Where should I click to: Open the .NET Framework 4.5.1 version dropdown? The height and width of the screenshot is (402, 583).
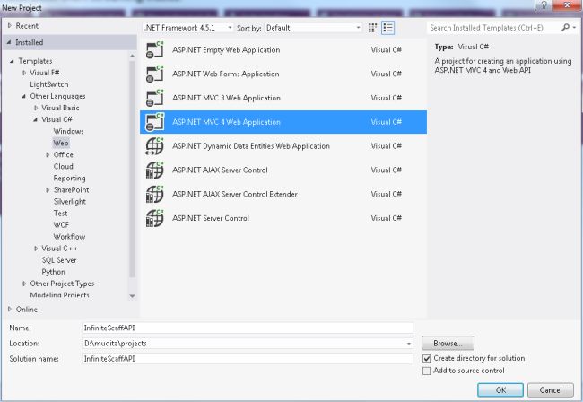(x=188, y=28)
